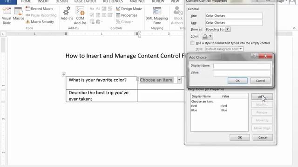Switch to the REVIEW tab
Screen dimensions: 298x167
coord(158,1)
